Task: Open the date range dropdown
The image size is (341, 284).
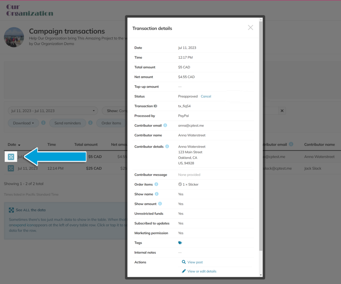Action: [53, 111]
